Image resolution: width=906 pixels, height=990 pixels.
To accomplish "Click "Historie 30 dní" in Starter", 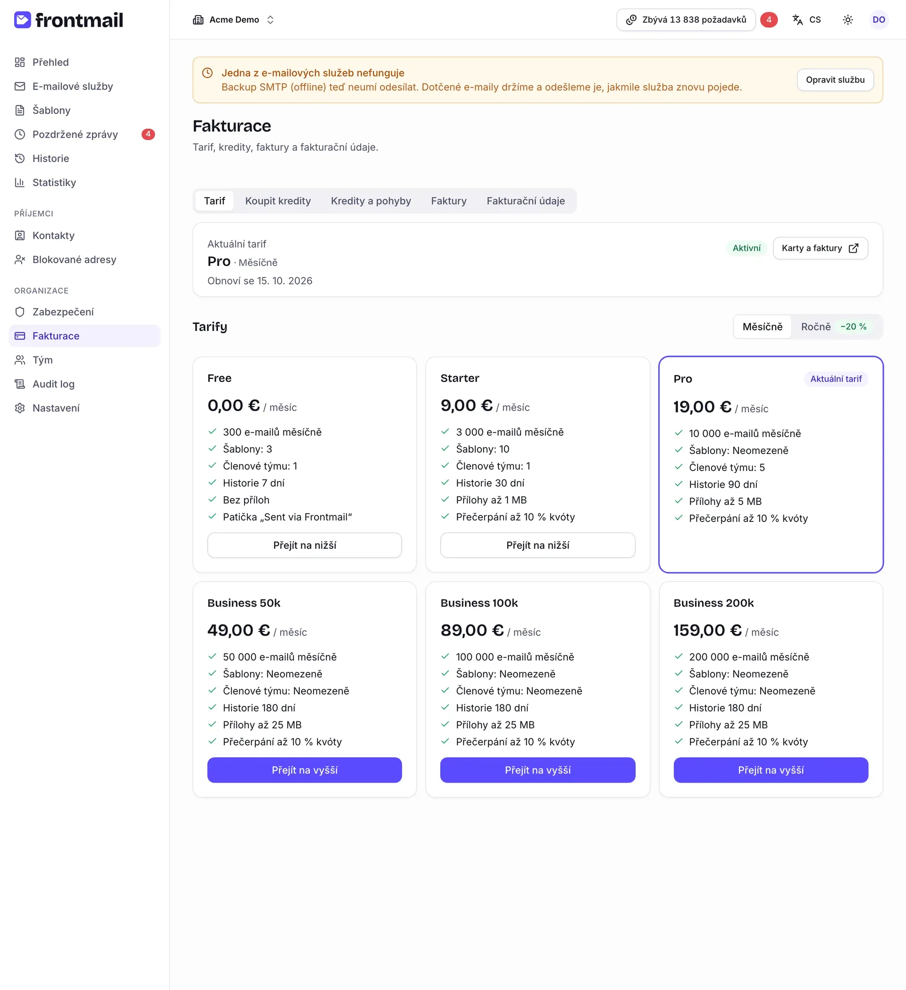I will click(x=490, y=483).
